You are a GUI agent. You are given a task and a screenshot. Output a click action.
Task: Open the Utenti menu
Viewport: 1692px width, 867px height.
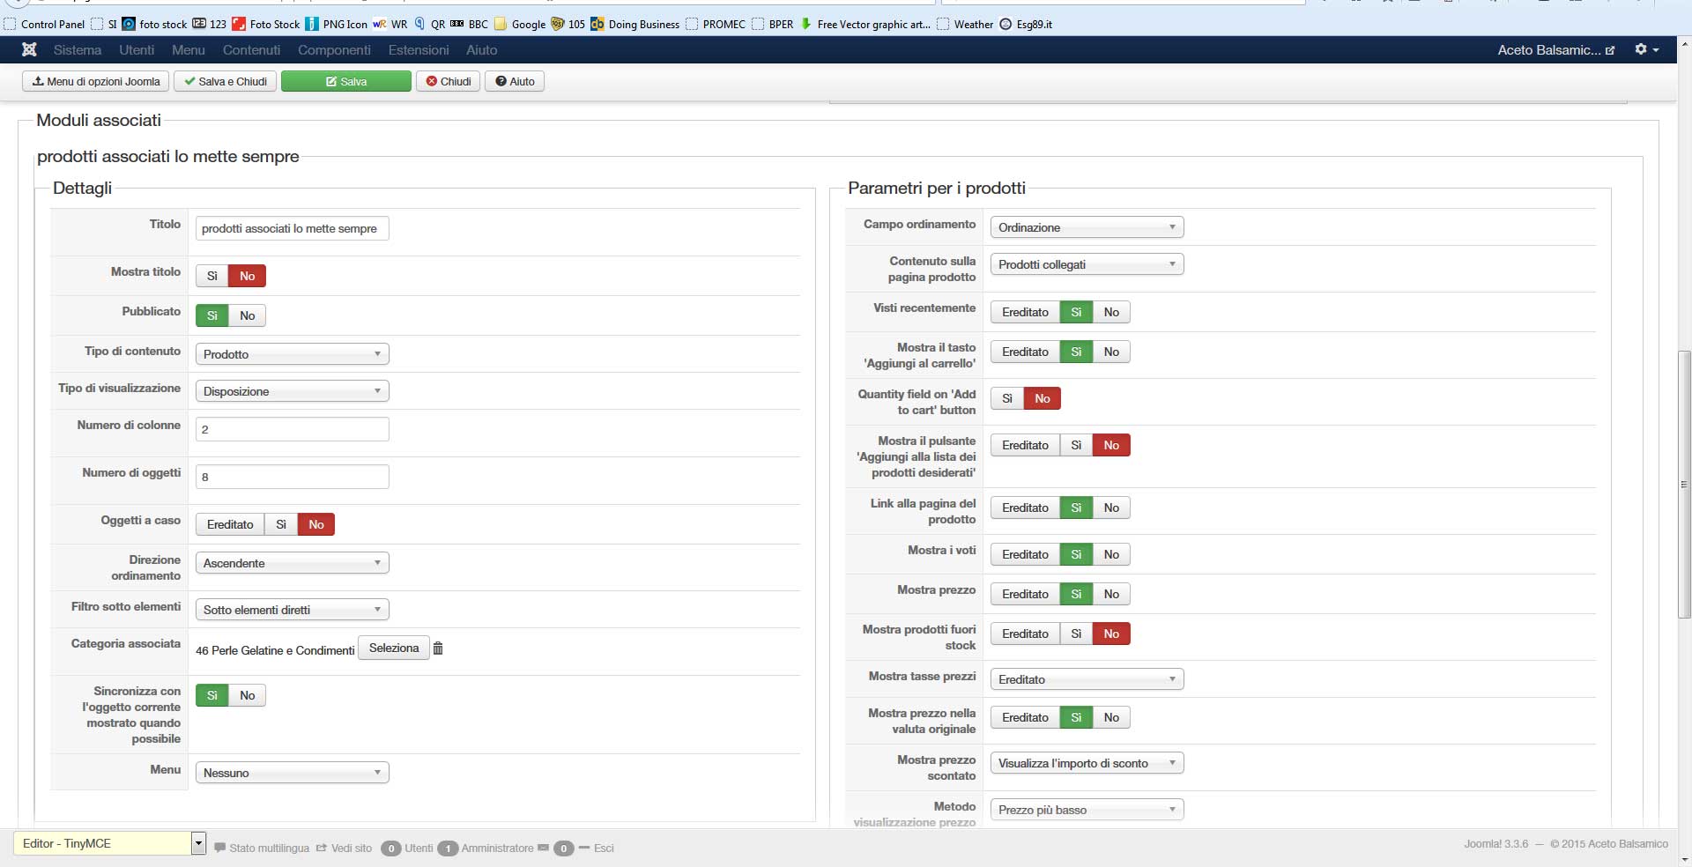coord(137,50)
